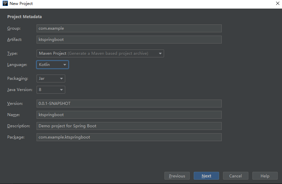Viewport: 282px width, 184px height.
Task: Go to the Next step
Action: point(206,176)
